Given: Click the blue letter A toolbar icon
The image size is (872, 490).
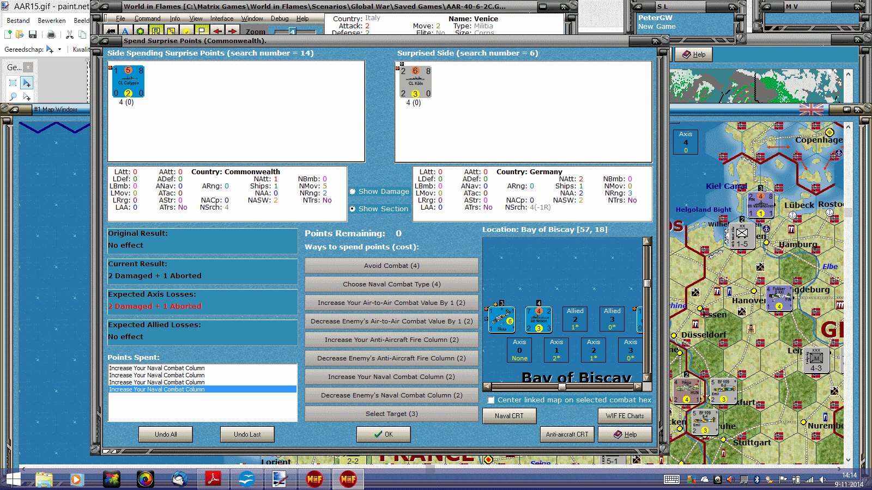Looking at the screenshot, I should (x=125, y=31).
